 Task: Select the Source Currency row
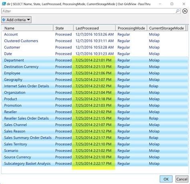95,157
